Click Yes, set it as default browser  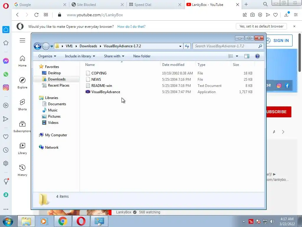(261, 26)
